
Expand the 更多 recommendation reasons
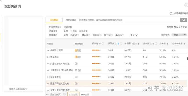pyautogui.click(x=134, y=35)
